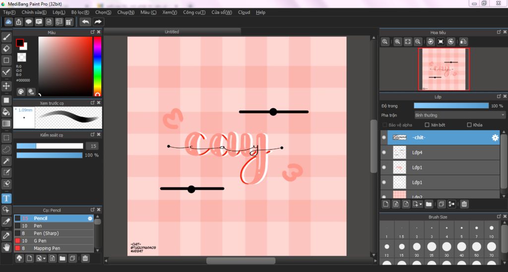Open the Pha trộn blend mode dropdown
Viewport: 508px width, 272px height.
click(460, 115)
